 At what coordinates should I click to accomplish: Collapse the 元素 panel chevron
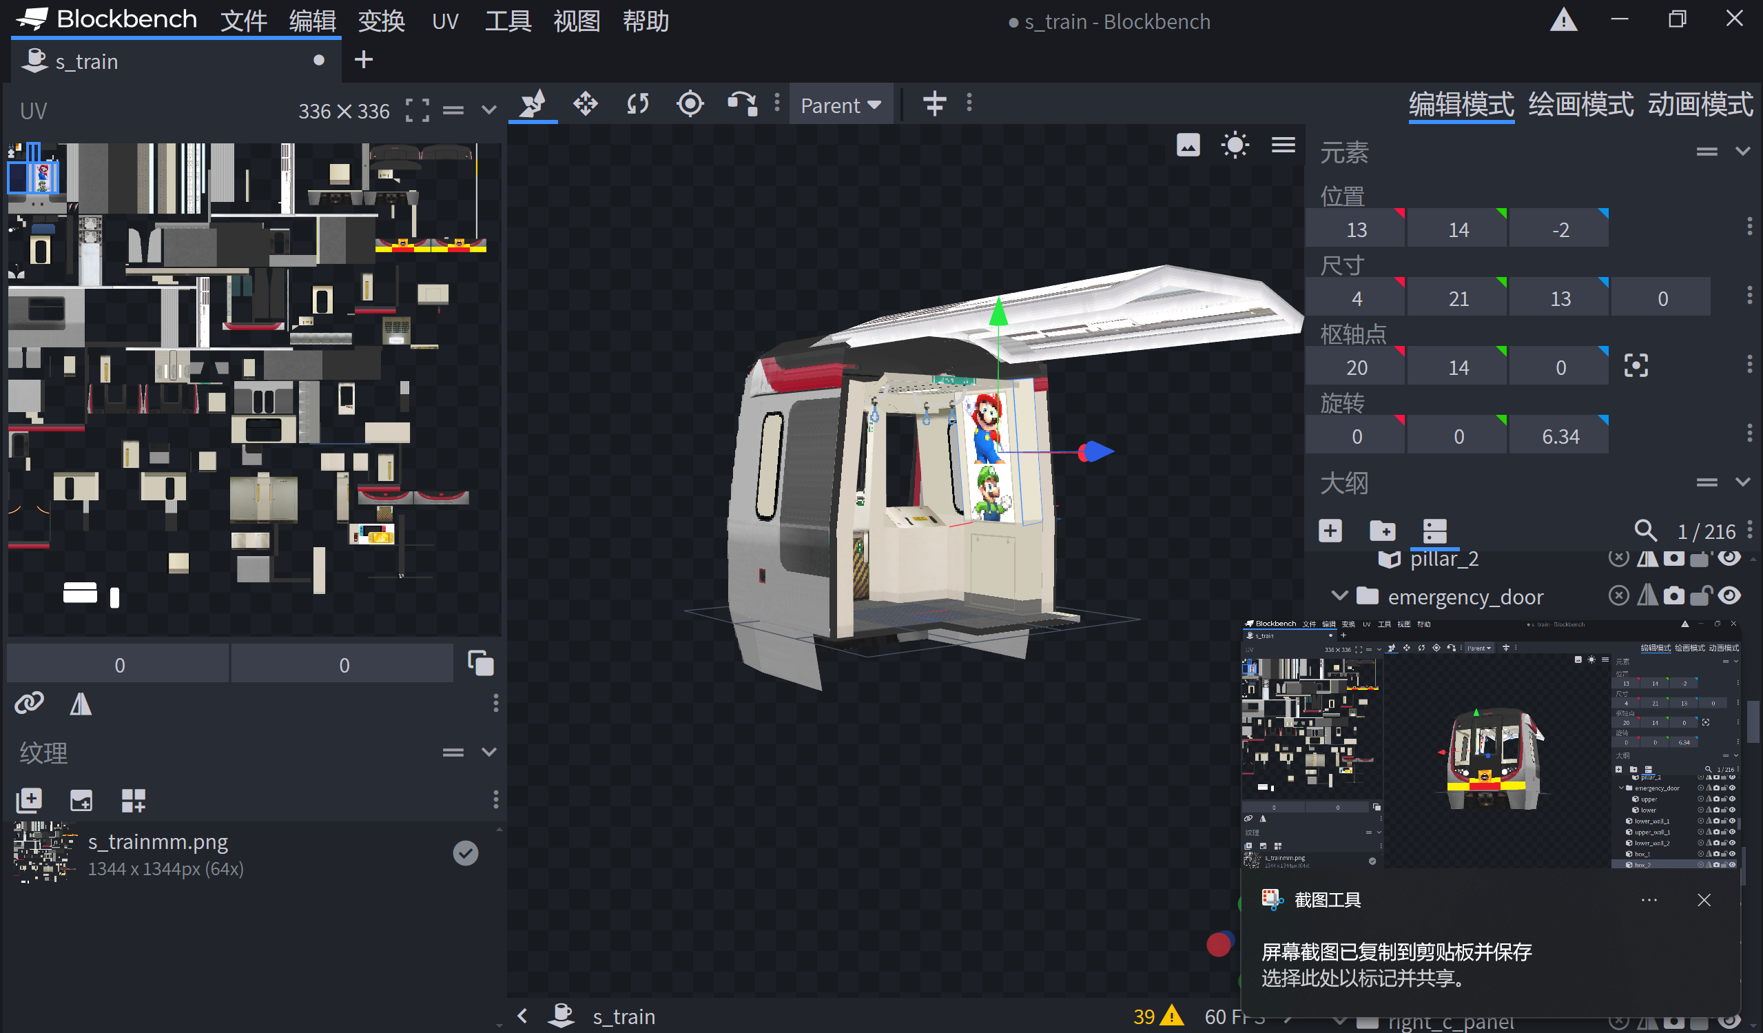point(1743,151)
